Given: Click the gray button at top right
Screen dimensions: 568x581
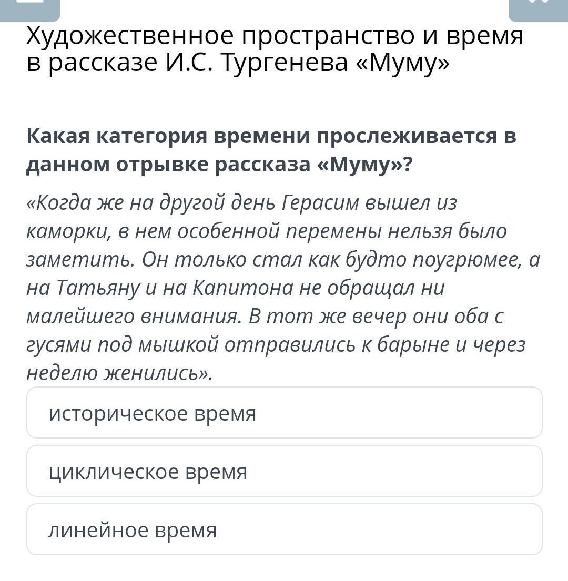Looking at the screenshot, I should tap(538, 10).
